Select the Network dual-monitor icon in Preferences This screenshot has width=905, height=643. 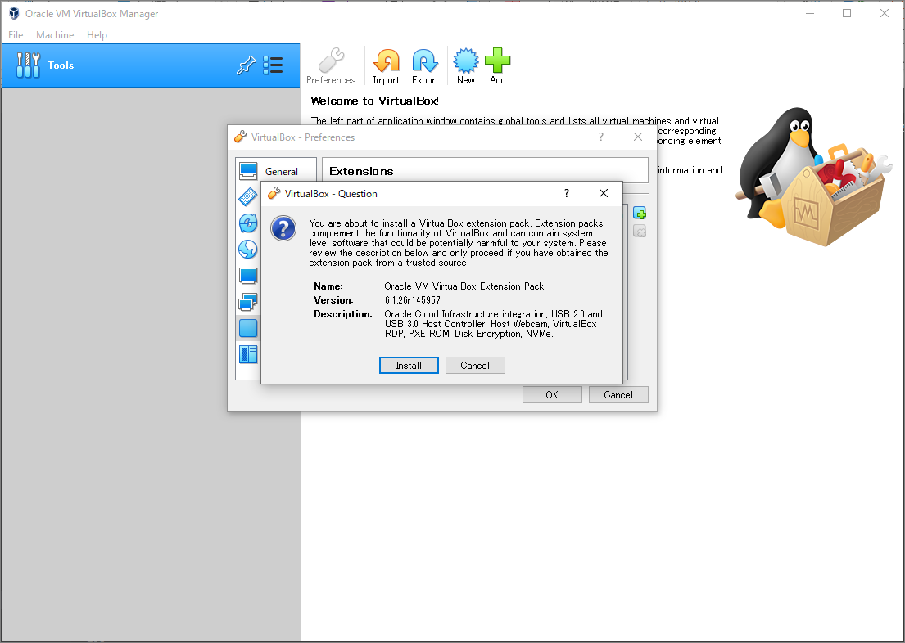tap(247, 302)
